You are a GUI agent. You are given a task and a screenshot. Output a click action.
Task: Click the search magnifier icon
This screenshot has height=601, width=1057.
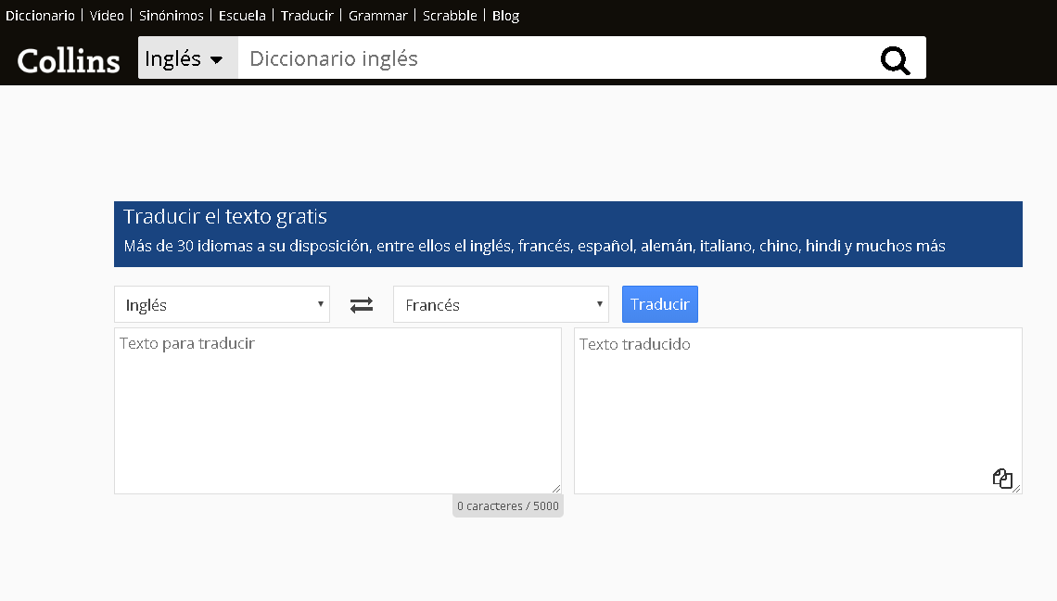[x=894, y=59]
